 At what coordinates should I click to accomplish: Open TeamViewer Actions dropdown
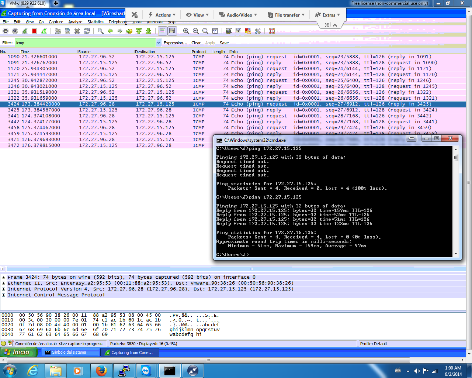point(162,15)
